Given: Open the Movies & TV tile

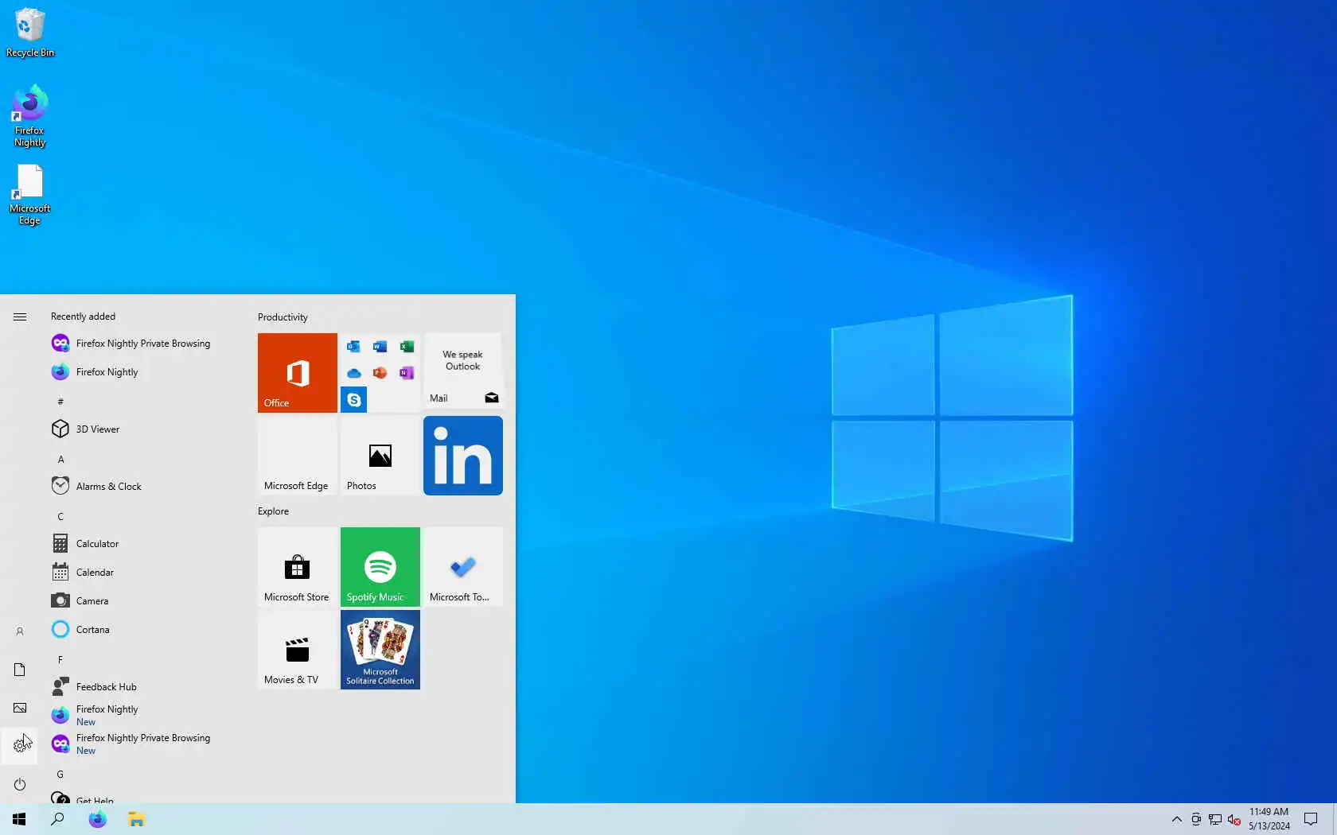Looking at the screenshot, I should (298, 650).
